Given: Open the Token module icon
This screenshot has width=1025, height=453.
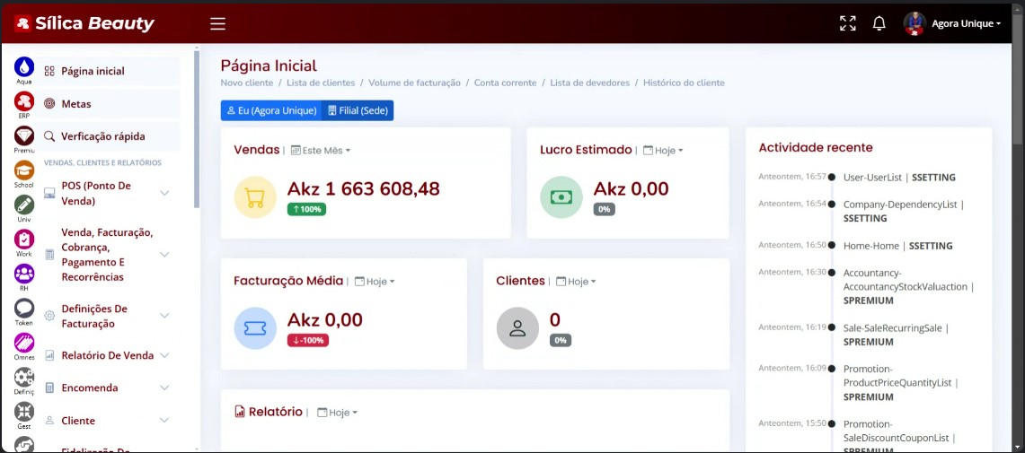Looking at the screenshot, I should (x=24, y=308).
